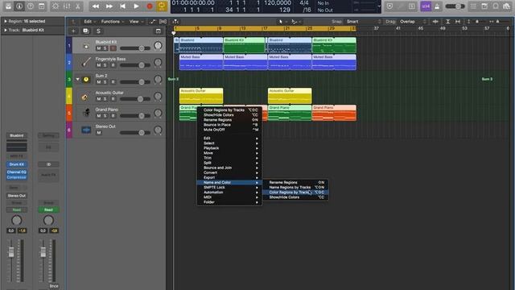Solo the Grand Piano track
515x290 pixels.
pyautogui.click(x=105, y=116)
